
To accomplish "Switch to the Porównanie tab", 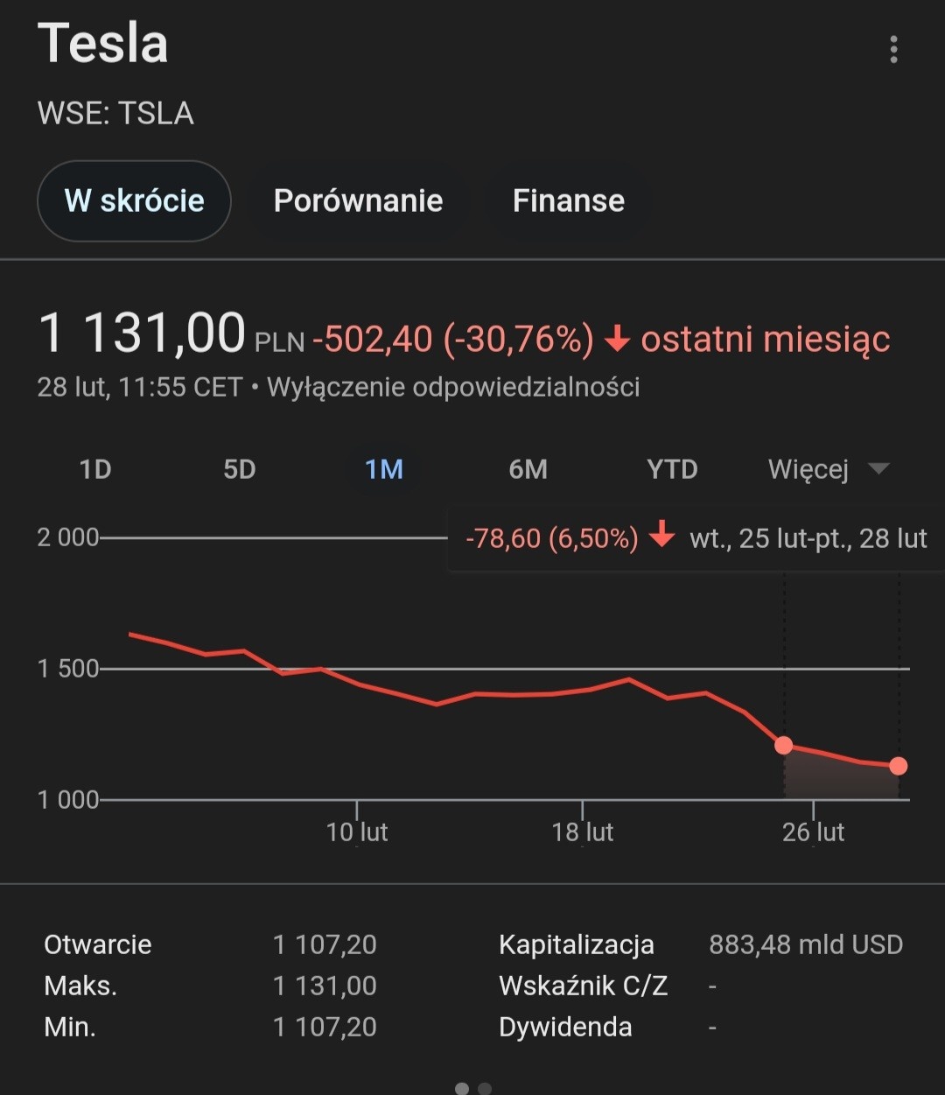I will [x=359, y=200].
